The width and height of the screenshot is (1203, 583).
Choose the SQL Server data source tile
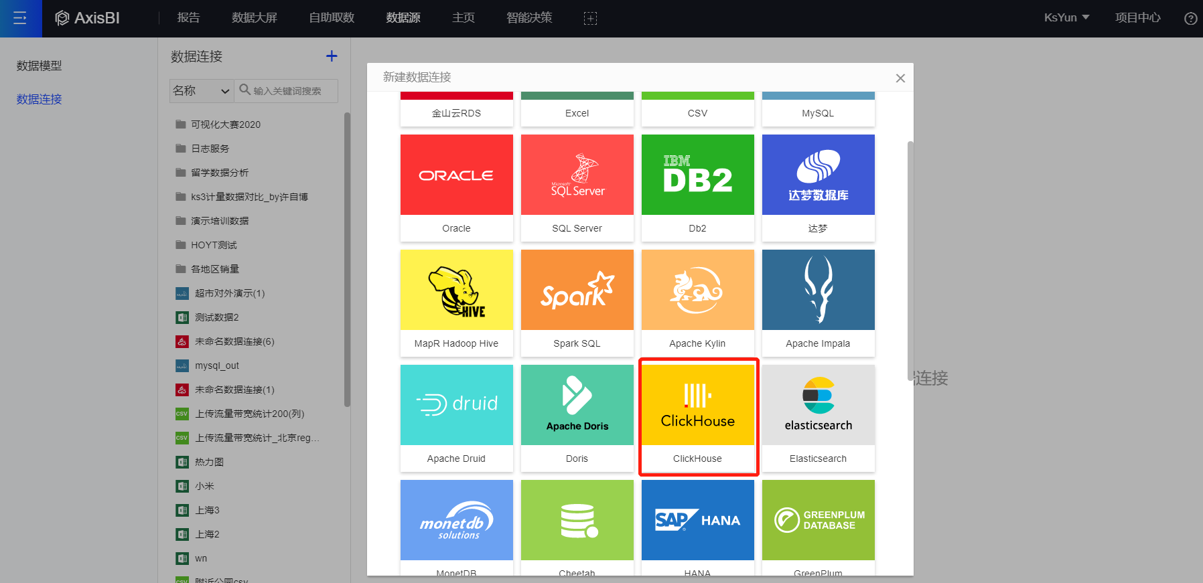[x=577, y=188]
